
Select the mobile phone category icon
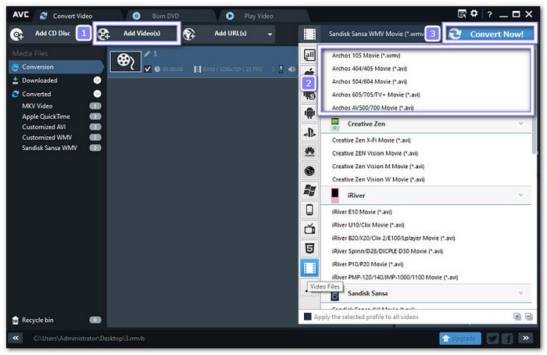click(x=309, y=210)
